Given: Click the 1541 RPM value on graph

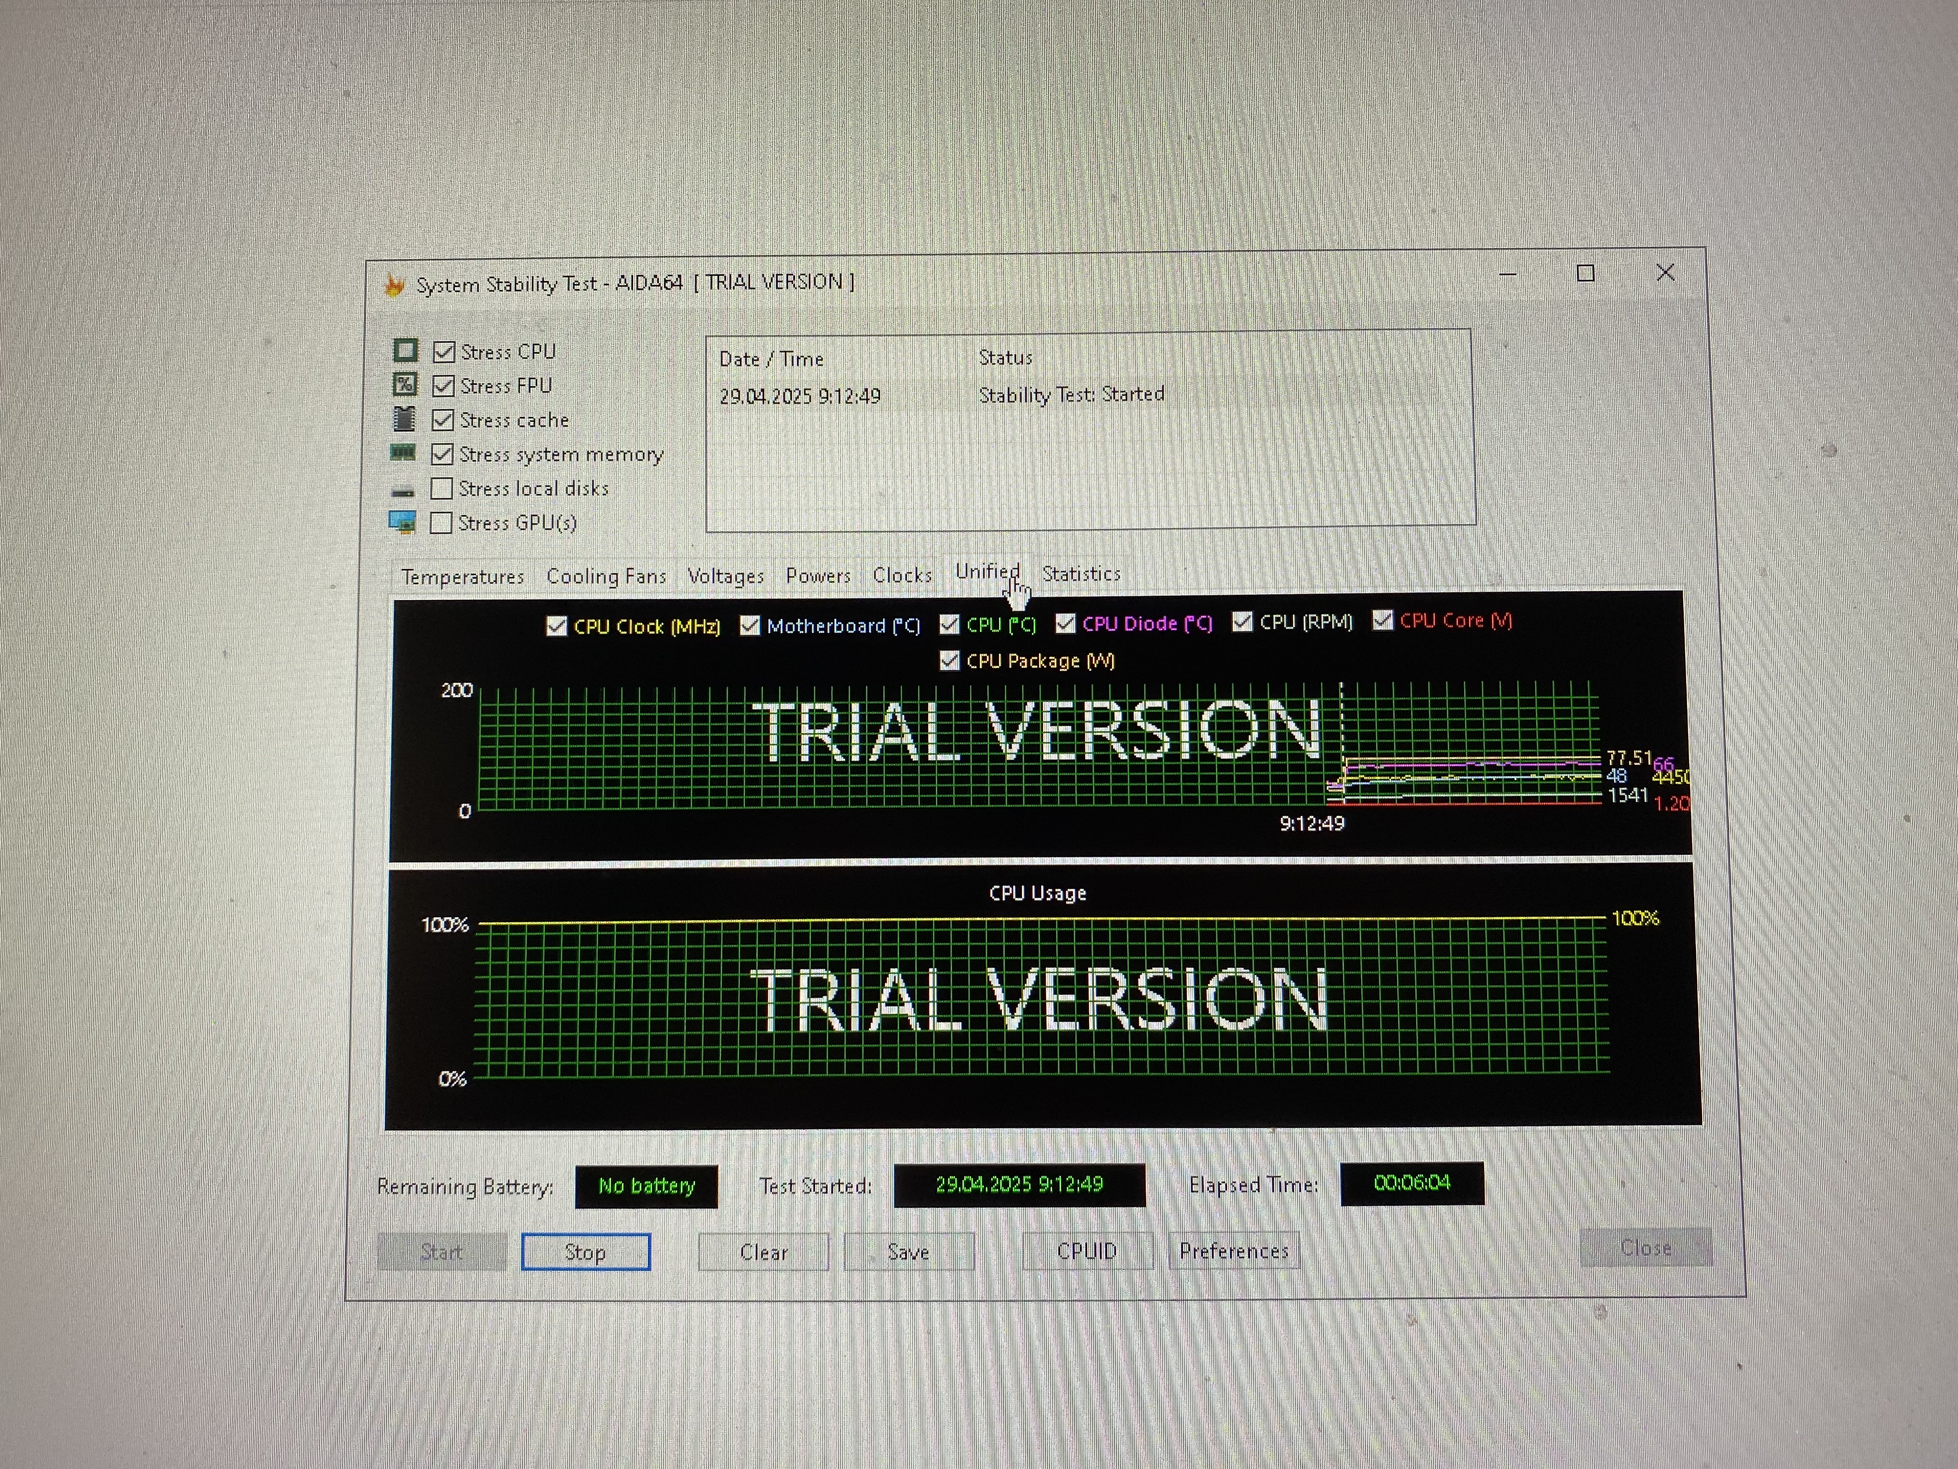Looking at the screenshot, I should [1627, 795].
